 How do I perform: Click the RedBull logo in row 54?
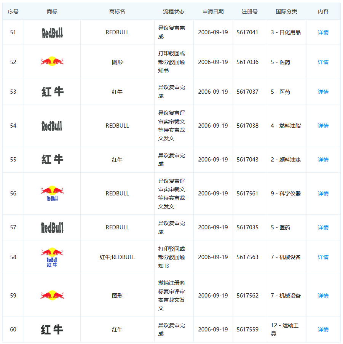(x=52, y=126)
